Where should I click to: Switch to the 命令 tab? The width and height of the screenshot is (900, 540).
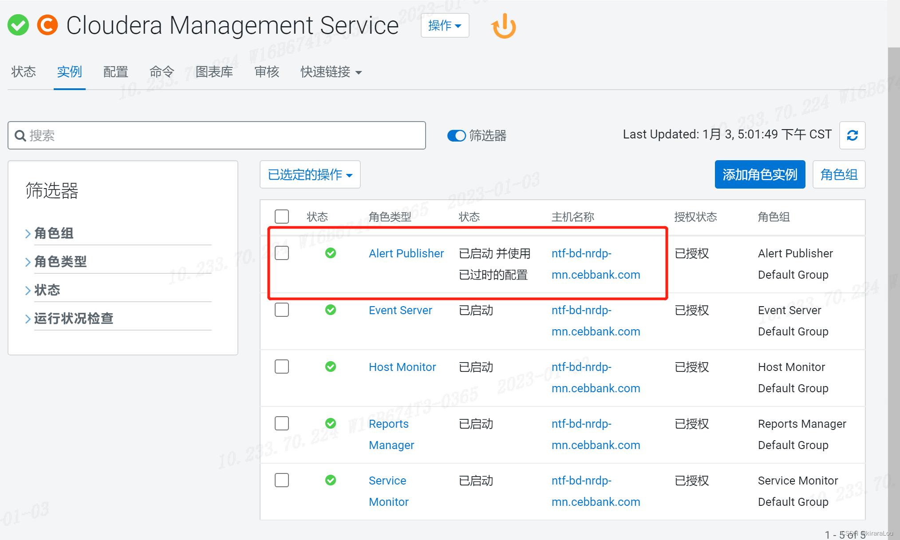tap(162, 72)
